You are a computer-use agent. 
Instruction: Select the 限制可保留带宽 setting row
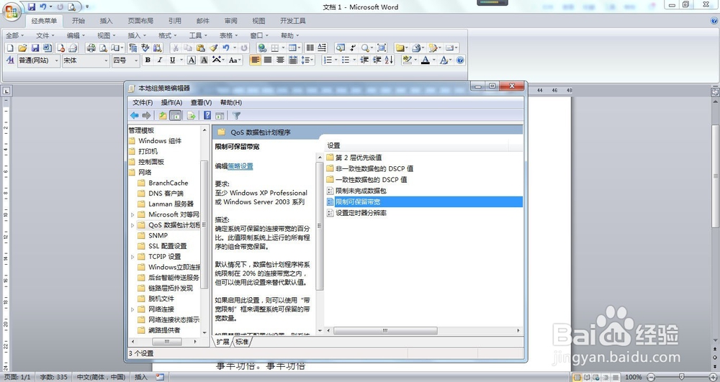(x=424, y=201)
